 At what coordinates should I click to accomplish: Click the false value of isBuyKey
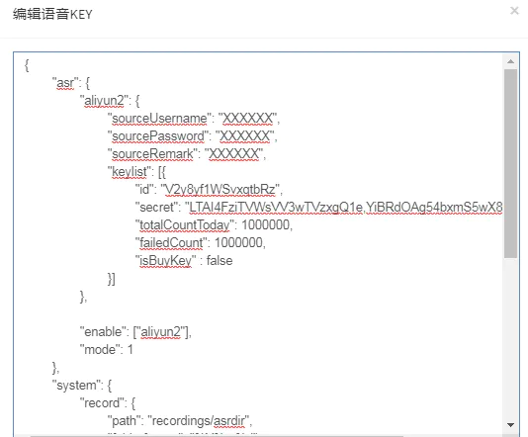tap(220, 261)
